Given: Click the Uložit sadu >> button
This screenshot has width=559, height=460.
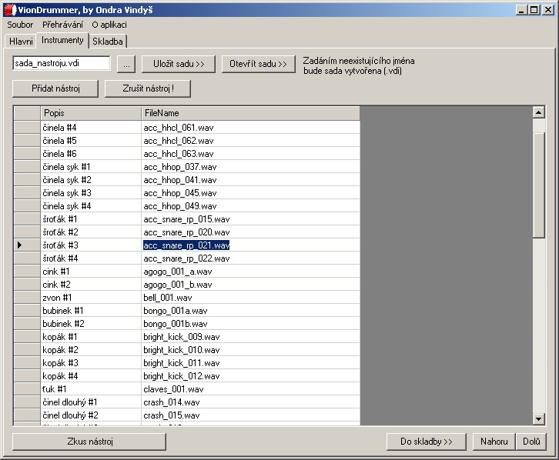Looking at the screenshot, I should [179, 64].
